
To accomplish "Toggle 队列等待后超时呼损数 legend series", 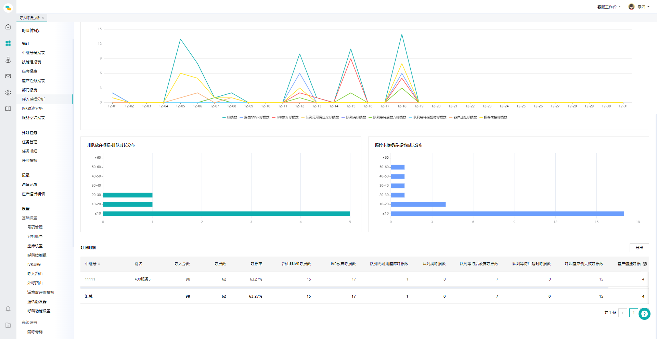I will (x=428, y=117).
